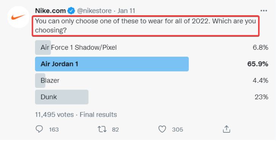Click the 163 replies count
The width and height of the screenshot is (276, 141).
tap(54, 130)
